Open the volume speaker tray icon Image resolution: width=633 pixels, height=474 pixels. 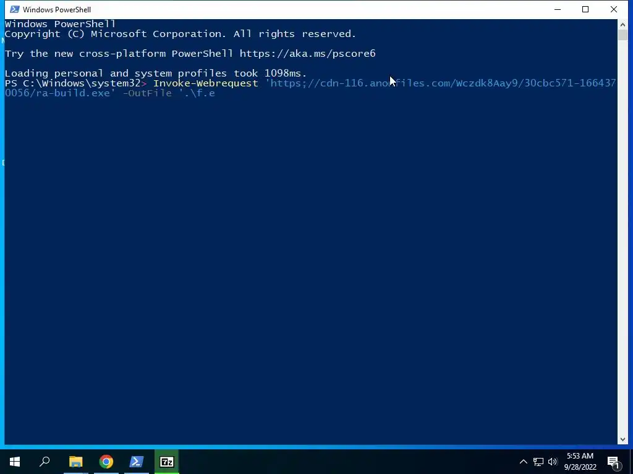coord(553,462)
